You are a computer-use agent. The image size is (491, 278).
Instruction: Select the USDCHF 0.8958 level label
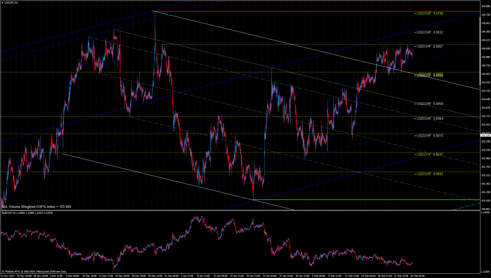430,104
